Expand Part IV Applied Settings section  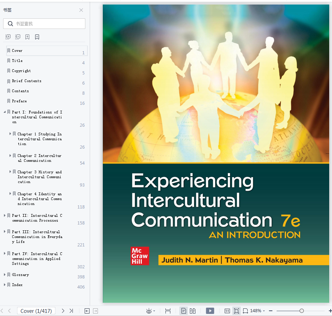(x=5, y=253)
